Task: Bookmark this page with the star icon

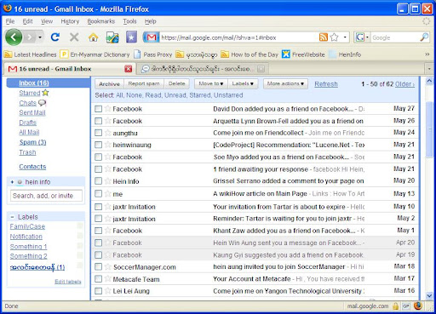Action: 335,37
